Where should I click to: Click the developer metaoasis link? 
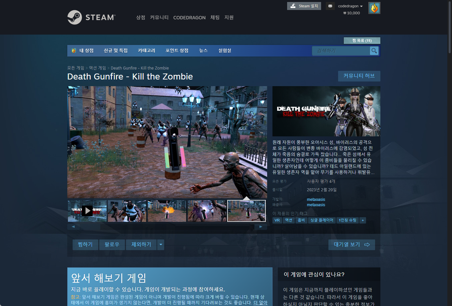pos(316,200)
